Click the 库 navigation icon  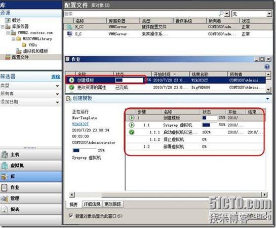(x=5, y=176)
